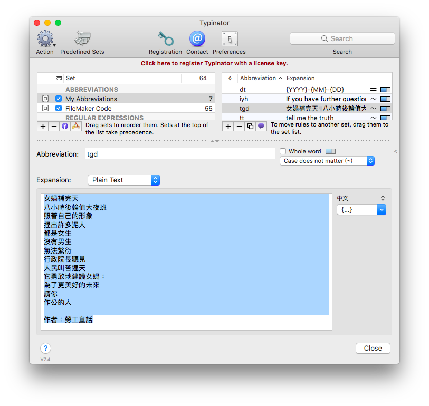The height and width of the screenshot is (406, 429).
Task: Click the blue indicator next to Whole word
Action: (330, 151)
